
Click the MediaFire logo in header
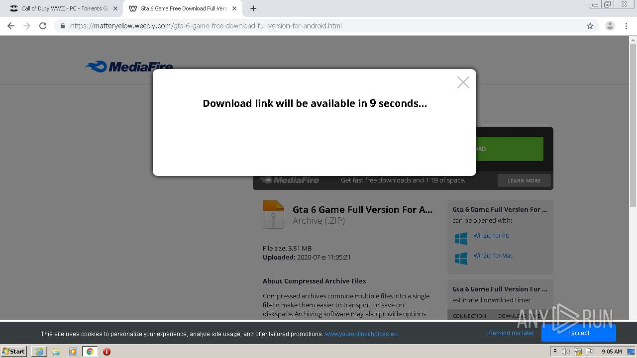click(129, 67)
